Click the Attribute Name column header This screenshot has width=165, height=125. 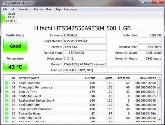[48, 78]
